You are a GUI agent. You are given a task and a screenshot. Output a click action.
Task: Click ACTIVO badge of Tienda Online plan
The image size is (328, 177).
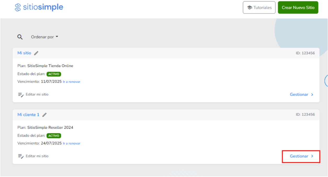pyautogui.click(x=54, y=74)
